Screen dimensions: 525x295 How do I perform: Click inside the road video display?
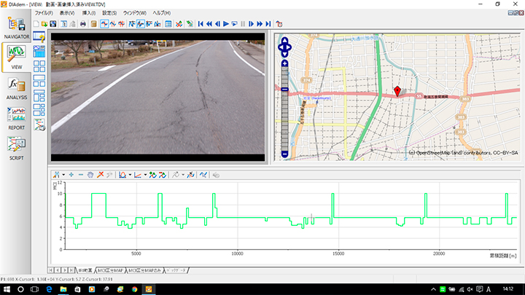[157, 98]
